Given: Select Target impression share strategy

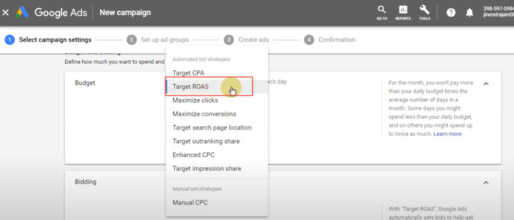Looking at the screenshot, I should click(217, 169).
